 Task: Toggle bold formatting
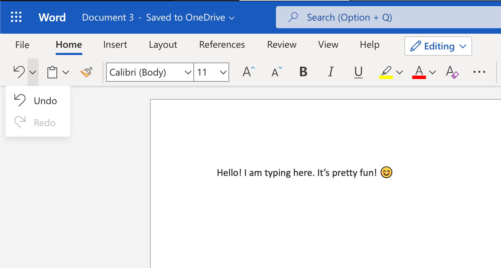pos(303,72)
